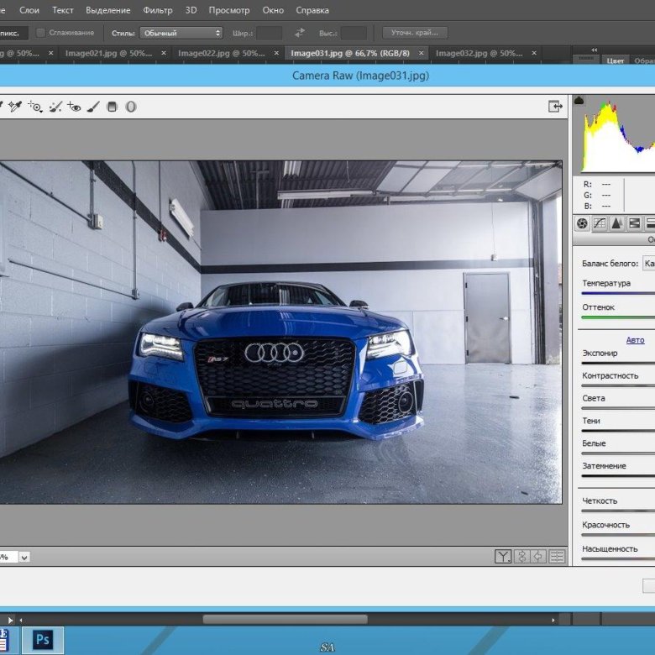Open the Tone Curve panel tab

600,223
